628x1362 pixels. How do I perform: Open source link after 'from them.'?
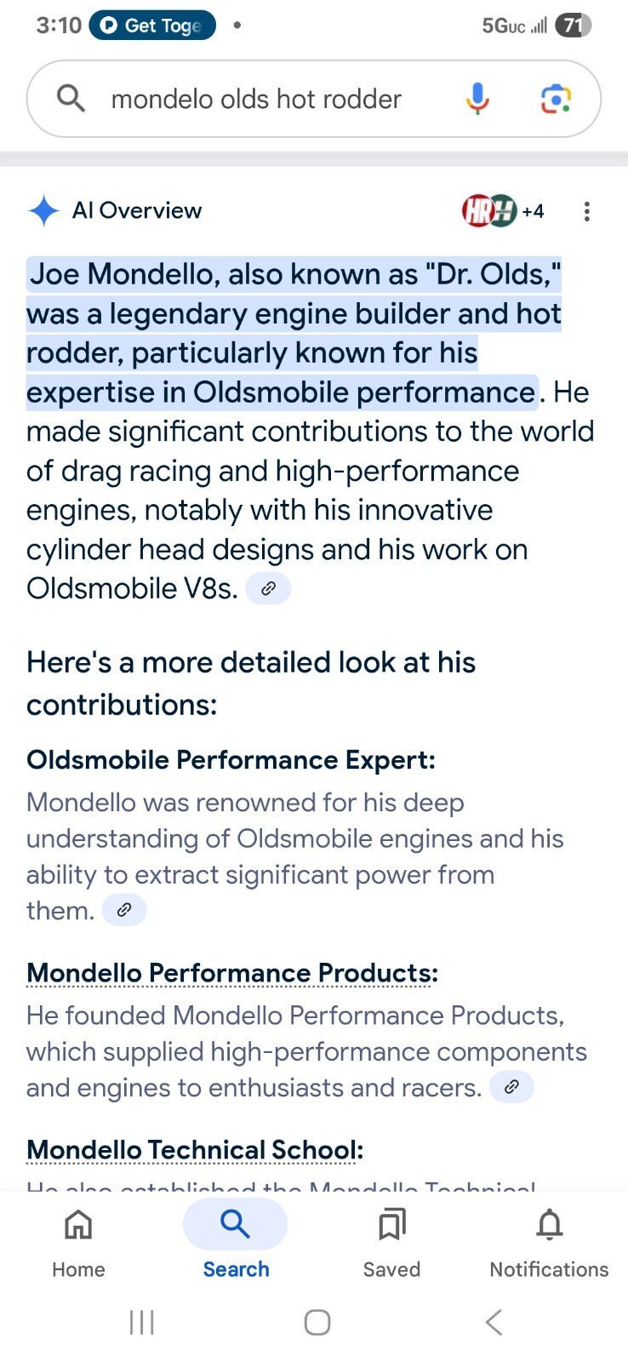124,910
